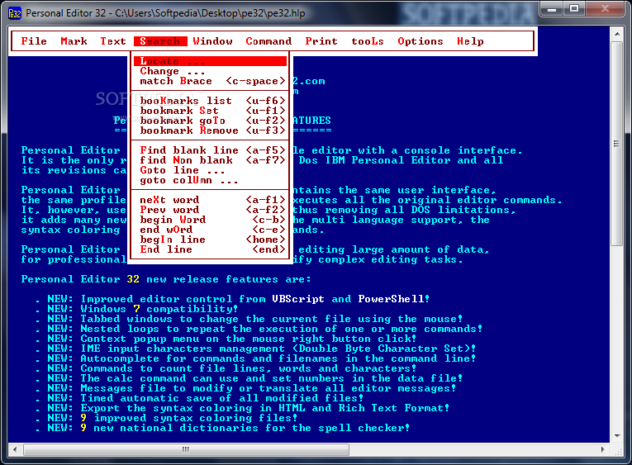Viewport: 632px width, 465px height.
Task: Click the horizontal scrollbar right arrow
Action: (x=603, y=449)
